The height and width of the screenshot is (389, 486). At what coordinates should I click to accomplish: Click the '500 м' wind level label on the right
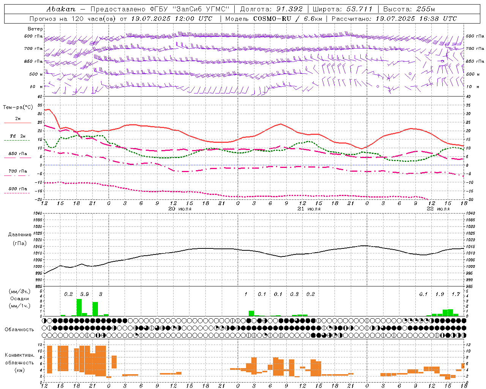click(x=472, y=74)
